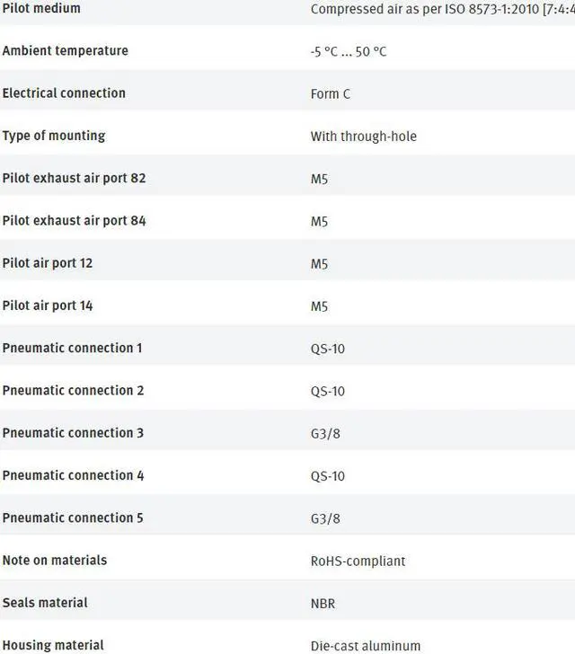Select M5 value for Pilot air port 12
575x654 pixels.
tap(319, 264)
